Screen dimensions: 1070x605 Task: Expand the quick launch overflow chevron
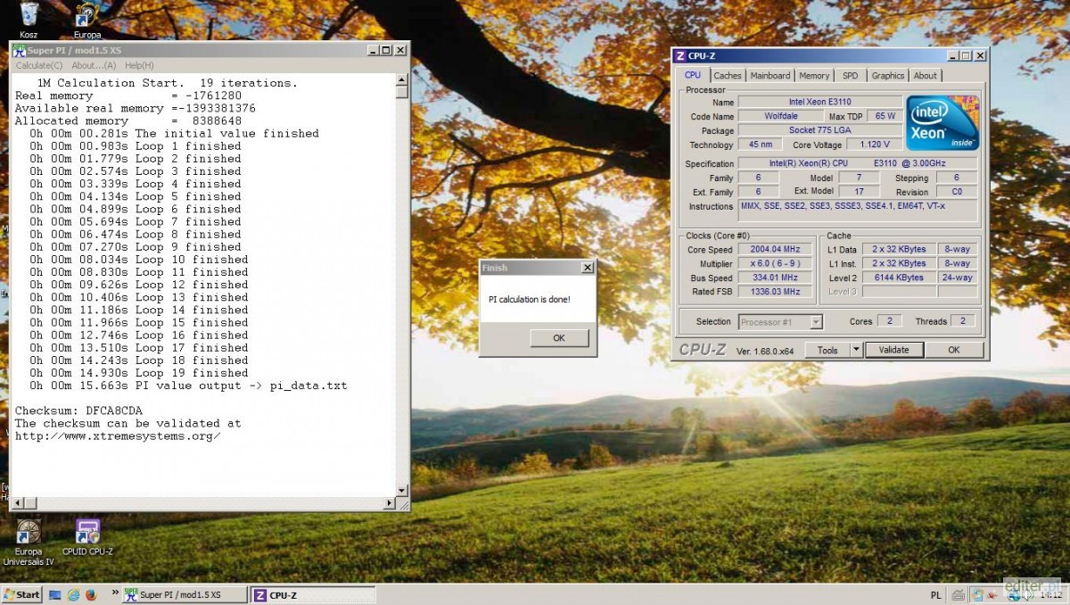pos(114,593)
